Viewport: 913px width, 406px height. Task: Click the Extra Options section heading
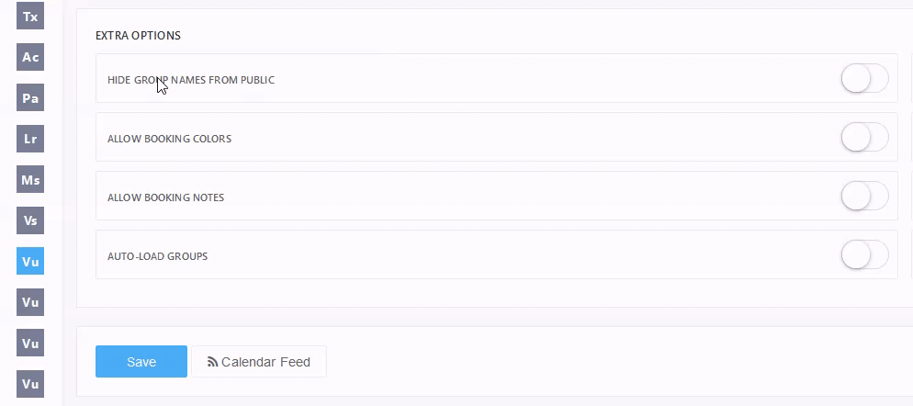click(x=138, y=36)
